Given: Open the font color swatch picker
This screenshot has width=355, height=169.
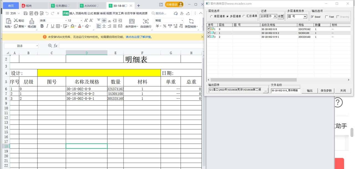Looking at the screenshot, I should pos(83,26).
